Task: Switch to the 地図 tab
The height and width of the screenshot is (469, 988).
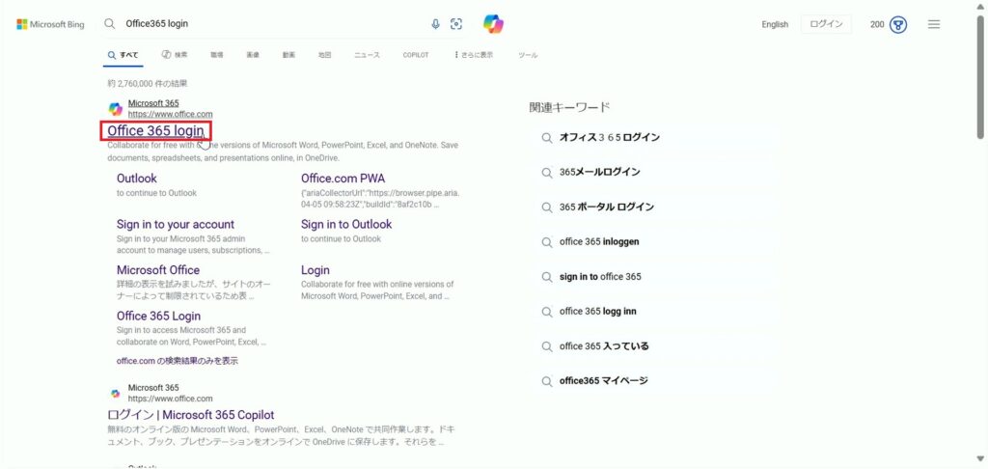Action: click(x=324, y=55)
